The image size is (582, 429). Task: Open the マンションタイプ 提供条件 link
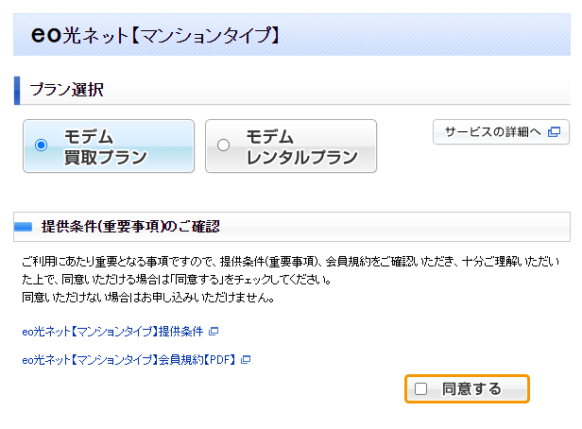tap(112, 331)
